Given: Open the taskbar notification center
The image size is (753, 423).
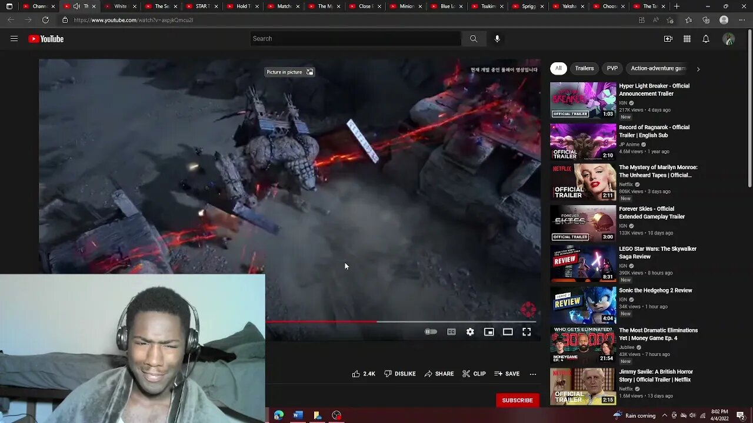Looking at the screenshot, I should click(741, 415).
